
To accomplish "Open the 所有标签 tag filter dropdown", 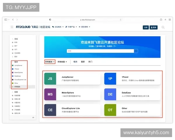I will (62, 62).
